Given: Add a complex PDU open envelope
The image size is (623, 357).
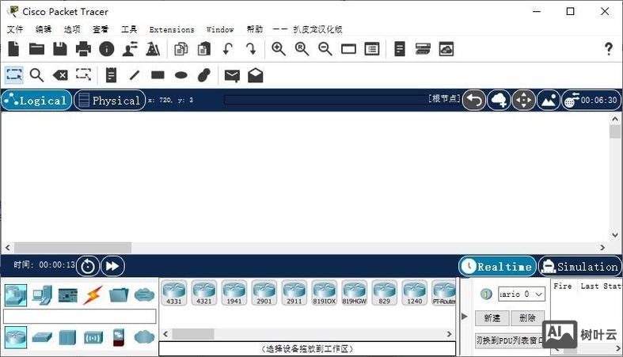Looking at the screenshot, I should [256, 75].
